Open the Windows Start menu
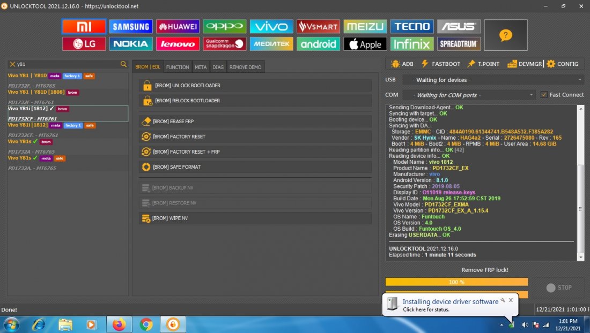590x333 pixels. [11, 324]
